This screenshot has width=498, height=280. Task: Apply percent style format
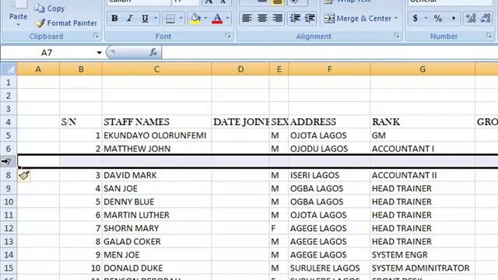(438, 19)
